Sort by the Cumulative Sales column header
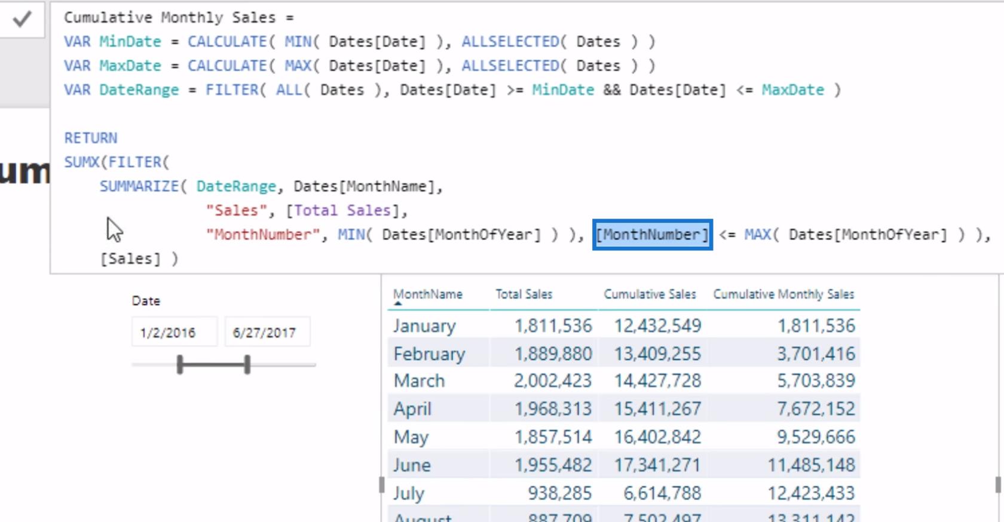Screen dimensions: 1004x522 (x=650, y=294)
